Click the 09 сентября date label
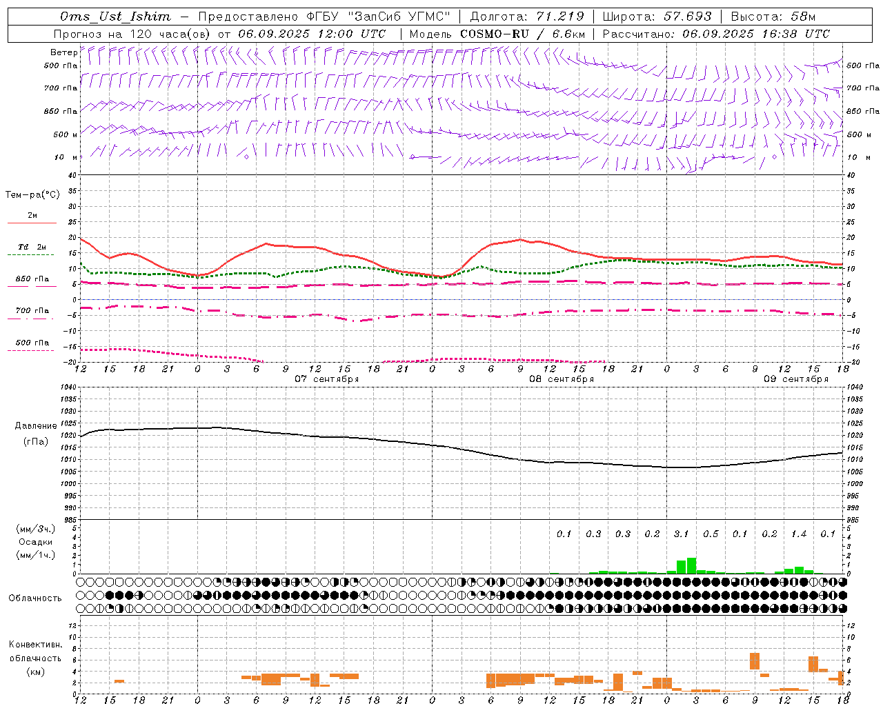 pyautogui.click(x=795, y=379)
